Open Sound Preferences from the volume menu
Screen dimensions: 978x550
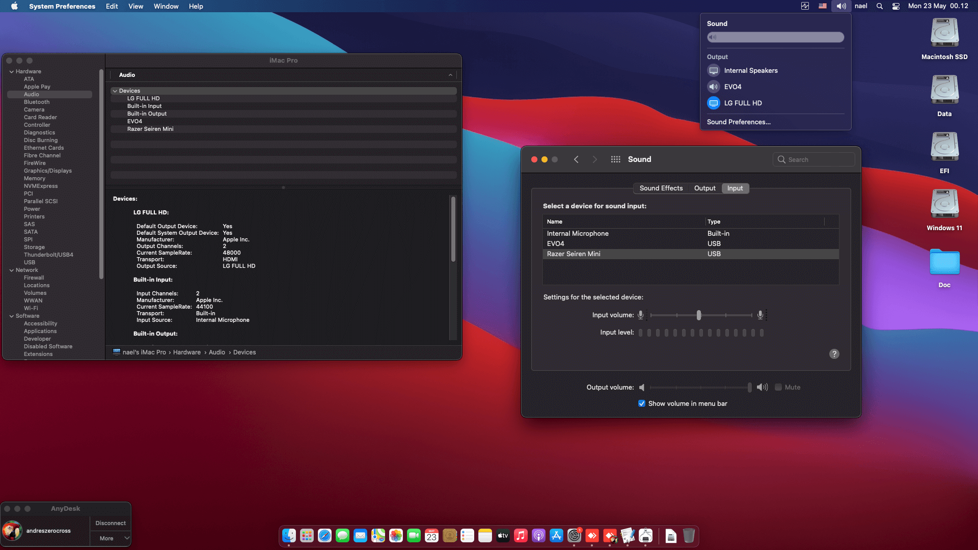[x=739, y=122]
